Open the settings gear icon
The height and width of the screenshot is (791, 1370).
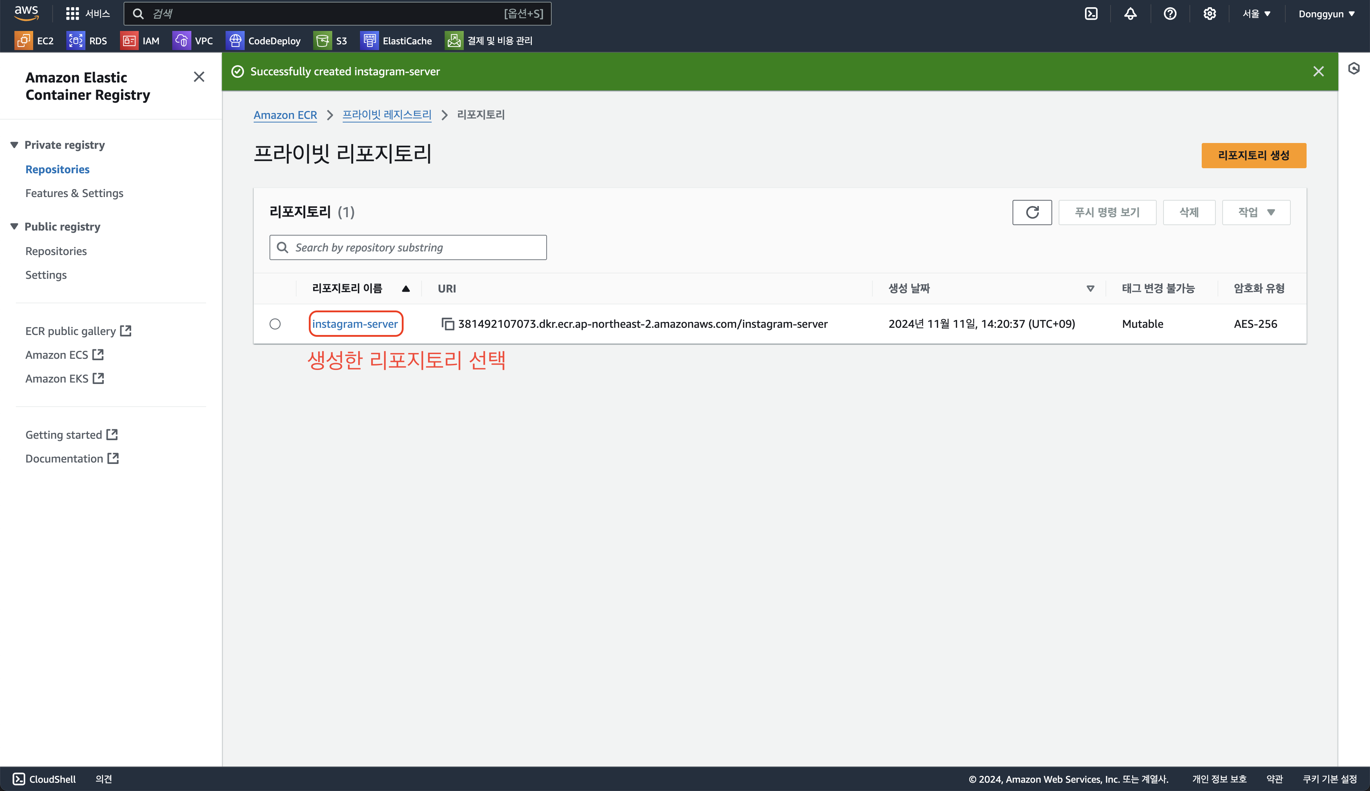1209,14
